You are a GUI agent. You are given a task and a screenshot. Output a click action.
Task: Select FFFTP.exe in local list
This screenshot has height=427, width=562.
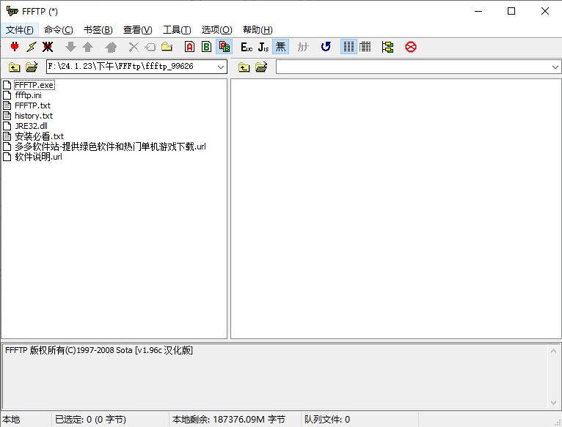pos(34,85)
